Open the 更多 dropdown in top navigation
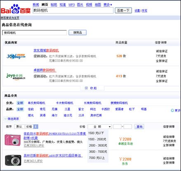The width and height of the screenshot is (181, 171). point(108,5)
